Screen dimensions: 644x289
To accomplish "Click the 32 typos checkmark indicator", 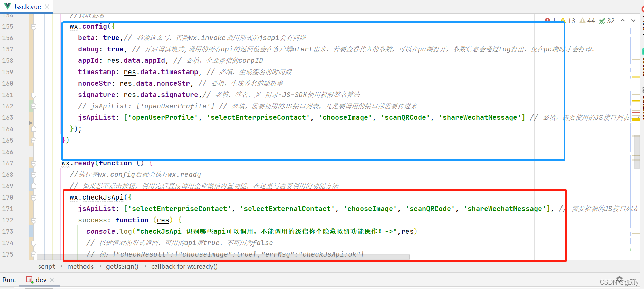I will click(x=607, y=21).
